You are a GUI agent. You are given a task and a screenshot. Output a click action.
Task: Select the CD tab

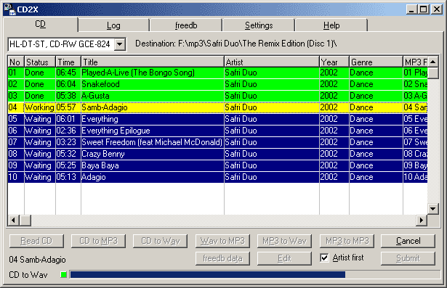click(40, 24)
